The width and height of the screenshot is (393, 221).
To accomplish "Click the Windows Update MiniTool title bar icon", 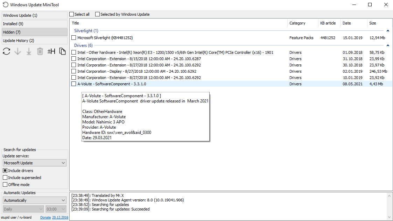I will click(x=6, y=5).
